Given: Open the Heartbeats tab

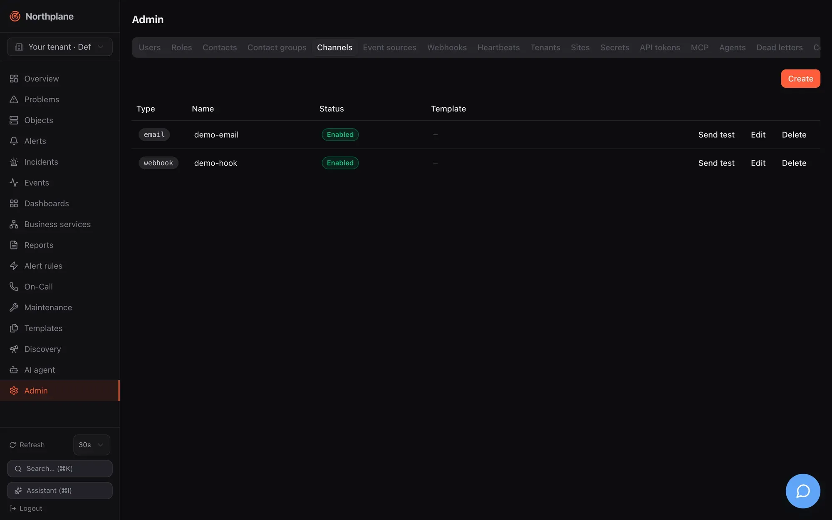Looking at the screenshot, I should [x=498, y=47].
